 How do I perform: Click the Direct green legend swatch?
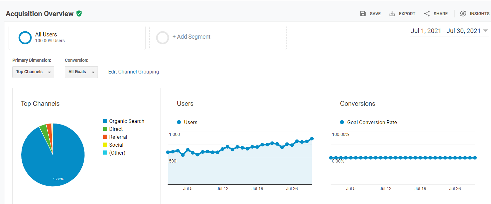[105, 129]
